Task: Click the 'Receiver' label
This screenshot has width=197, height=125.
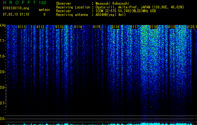Action: [64, 11]
